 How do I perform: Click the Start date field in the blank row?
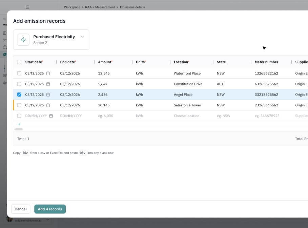[36, 116]
